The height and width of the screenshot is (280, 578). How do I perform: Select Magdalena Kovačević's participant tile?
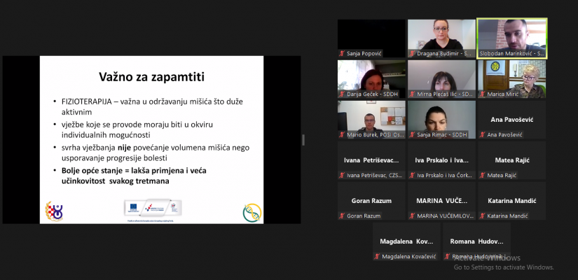coord(406,241)
